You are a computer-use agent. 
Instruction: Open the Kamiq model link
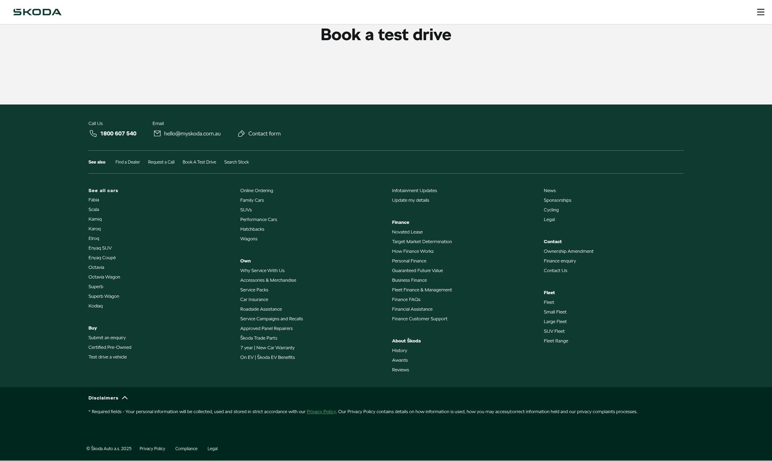click(95, 219)
